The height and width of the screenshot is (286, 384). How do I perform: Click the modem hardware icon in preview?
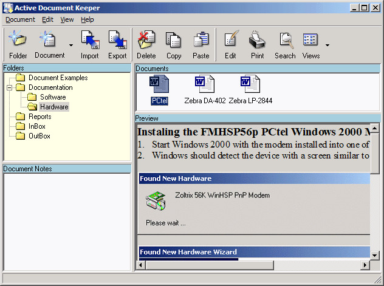pos(156,201)
